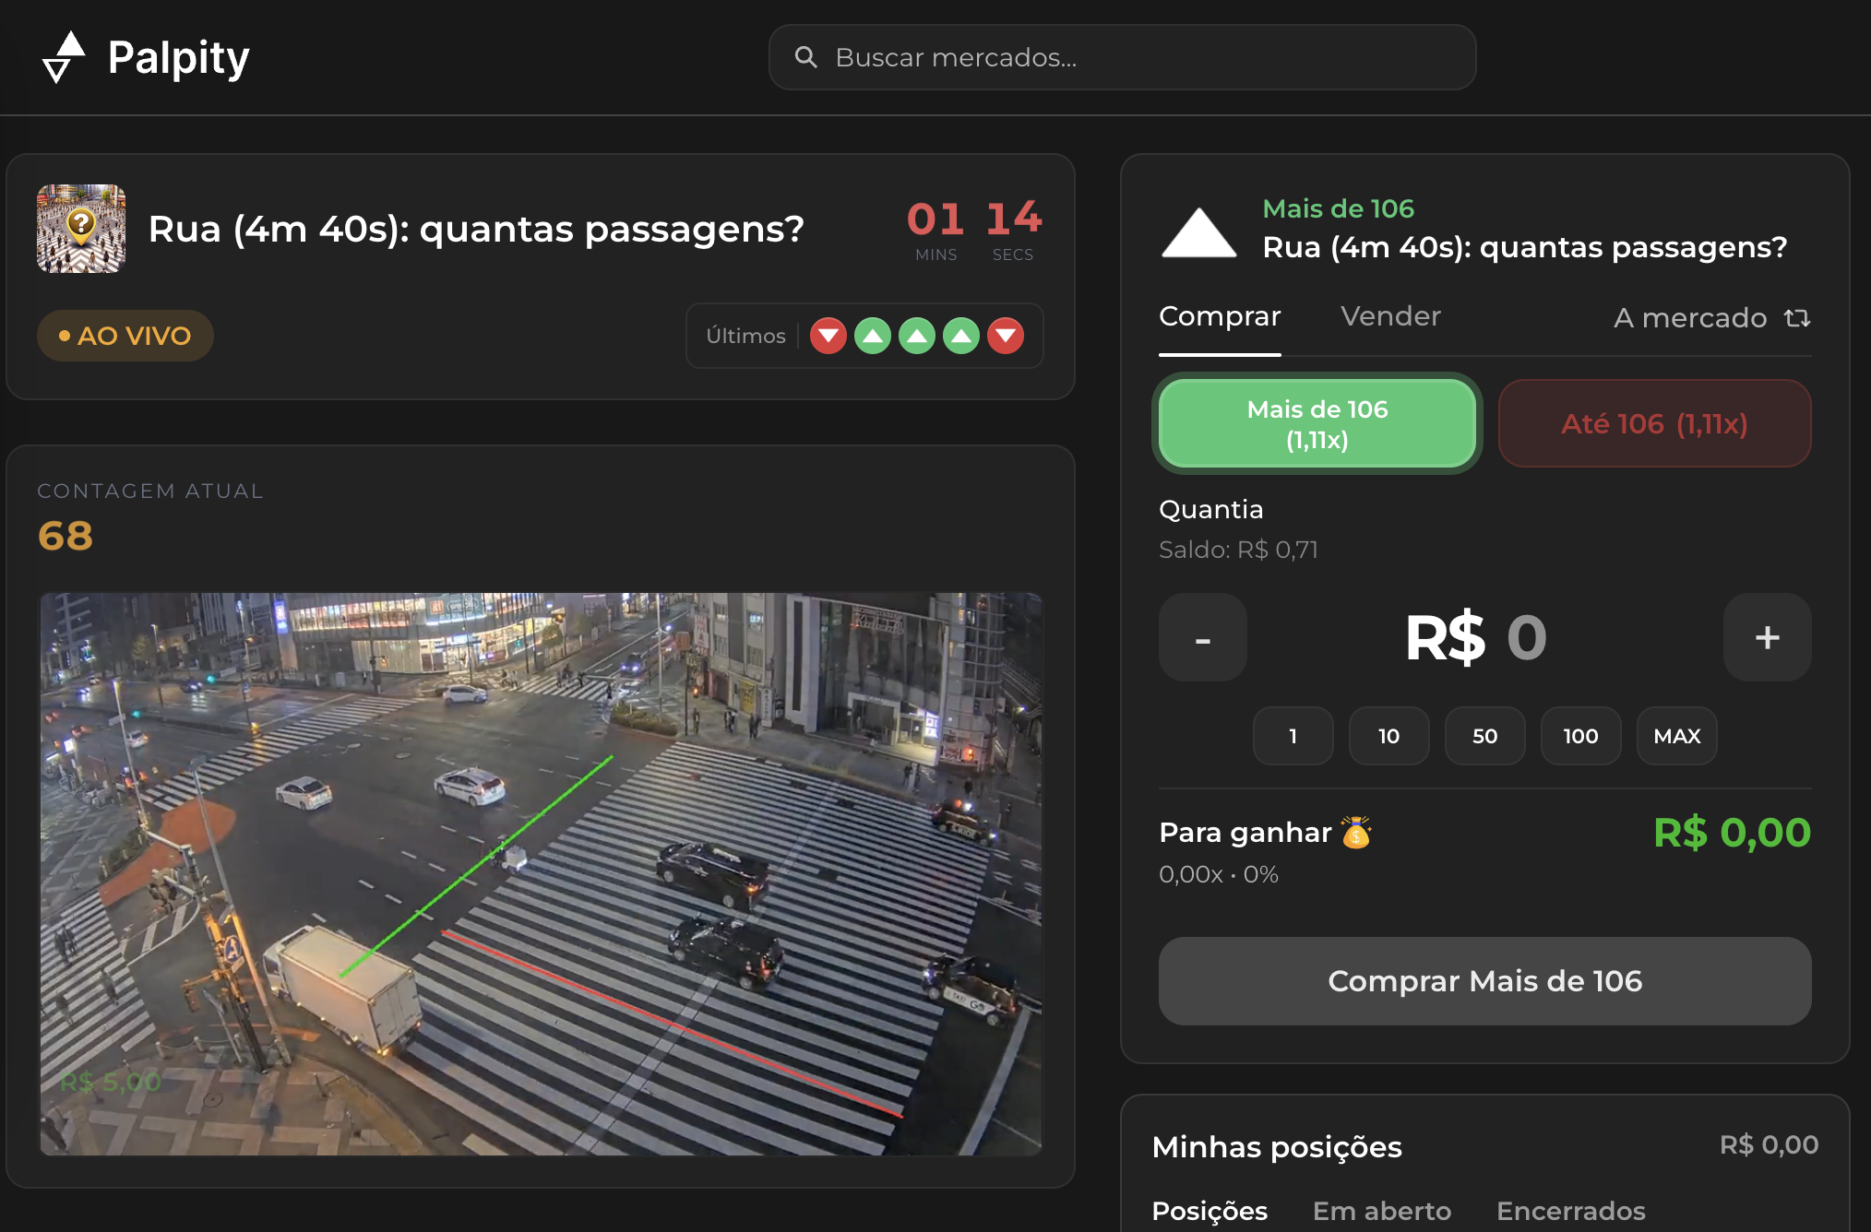Click the swap arrows icon beside A mercado
The image size is (1871, 1232).
pos(1797,318)
